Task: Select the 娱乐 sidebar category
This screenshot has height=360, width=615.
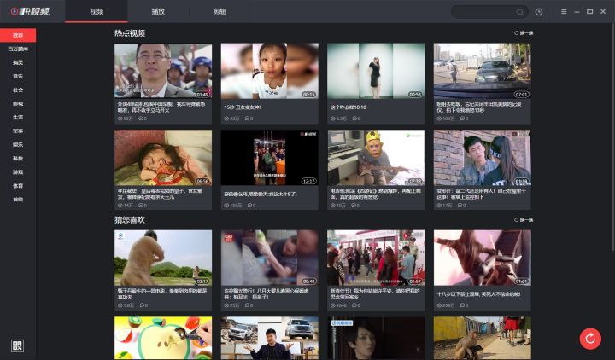Action: 18,145
